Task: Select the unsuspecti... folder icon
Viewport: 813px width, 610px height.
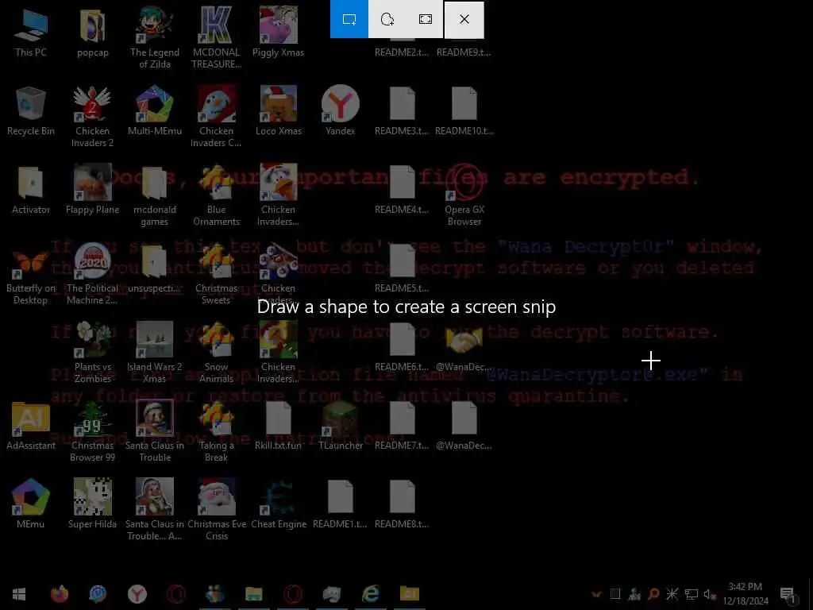Action: pos(155,268)
